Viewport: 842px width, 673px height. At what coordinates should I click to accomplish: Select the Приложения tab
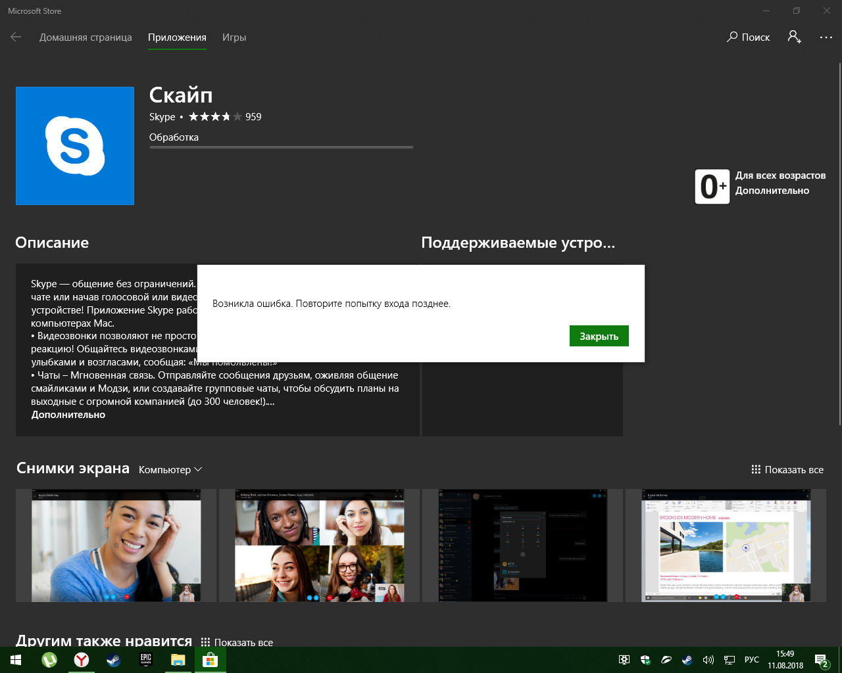177,37
